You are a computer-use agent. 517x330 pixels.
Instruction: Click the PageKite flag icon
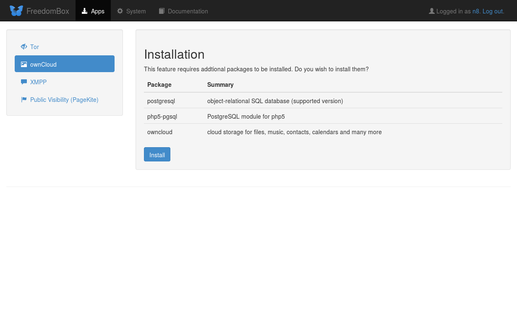pyautogui.click(x=24, y=100)
